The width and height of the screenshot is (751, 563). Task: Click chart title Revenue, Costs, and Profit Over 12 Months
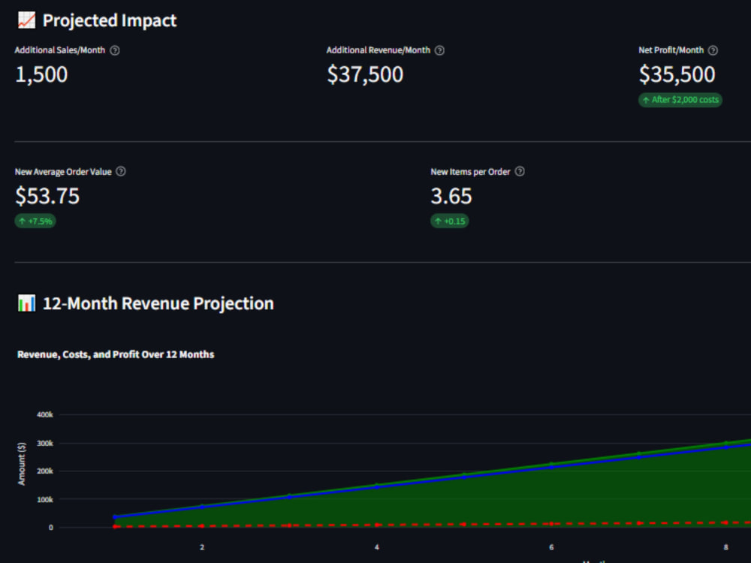point(116,355)
